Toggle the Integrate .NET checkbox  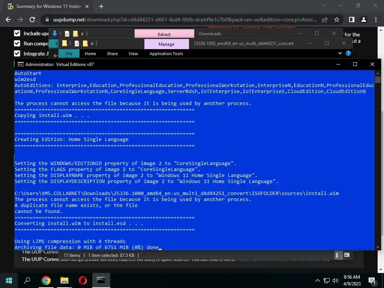17,53
